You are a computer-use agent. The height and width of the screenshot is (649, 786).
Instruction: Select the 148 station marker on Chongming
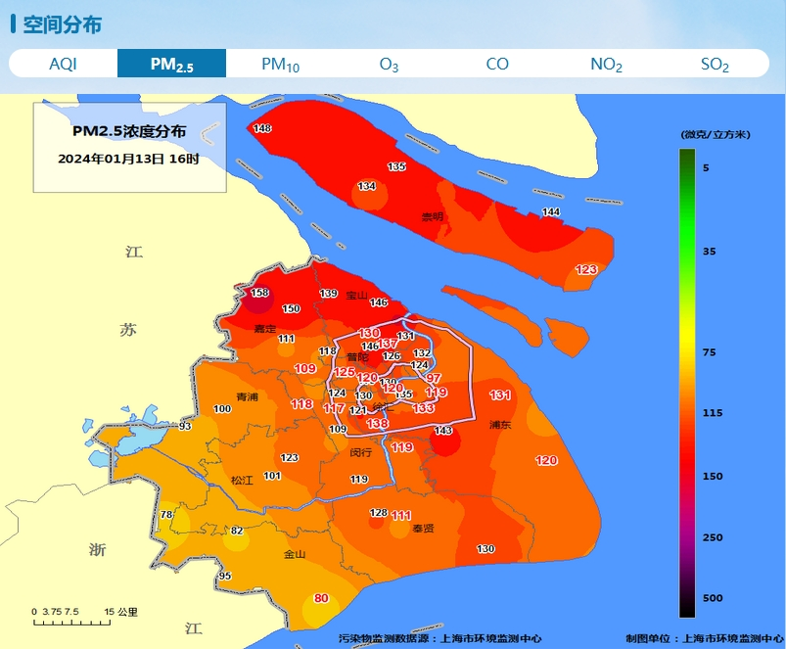[x=262, y=129]
